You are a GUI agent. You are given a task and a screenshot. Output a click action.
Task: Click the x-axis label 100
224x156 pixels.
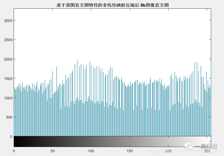click(91, 151)
